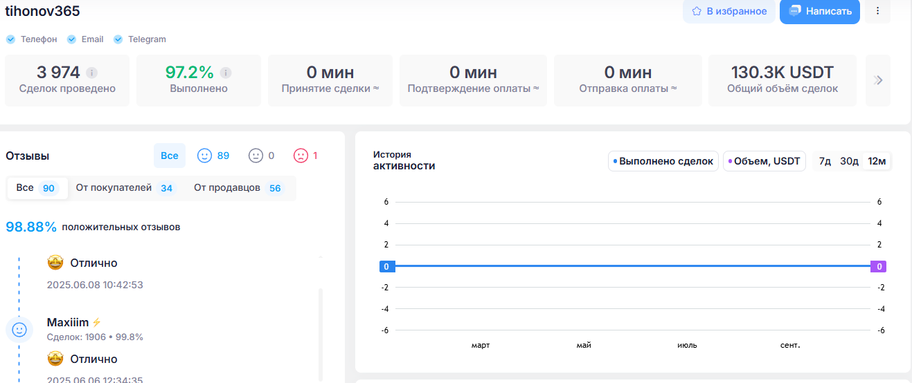Filter reviews by negative sad face icon
Image resolution: width=912 pixels, height=383 pixels.
301,156
